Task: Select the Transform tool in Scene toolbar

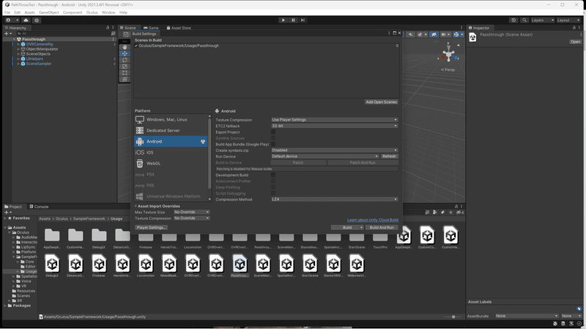Action: pyautogui.click(x=125, y=79)
